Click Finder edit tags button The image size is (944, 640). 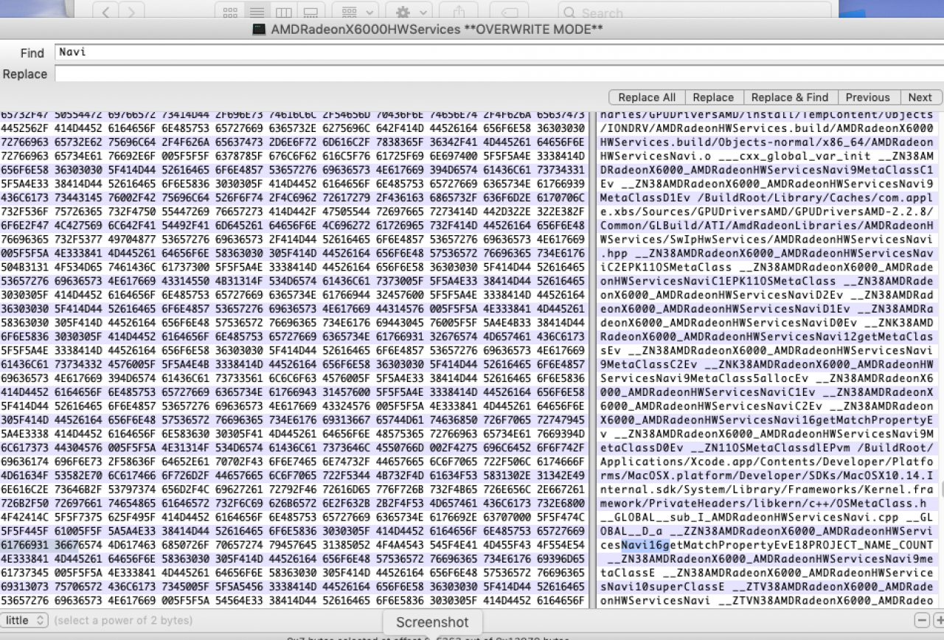[x=508, y=12]
